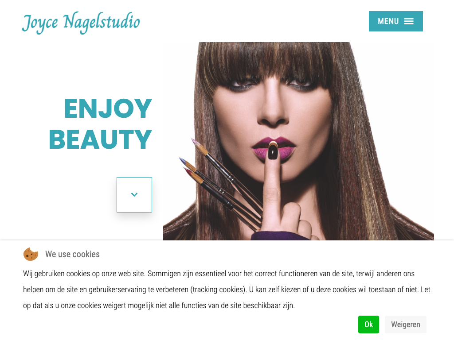Open the hamburger menu icon
This screenshot has height=340, width=454.
click(409, 21)
